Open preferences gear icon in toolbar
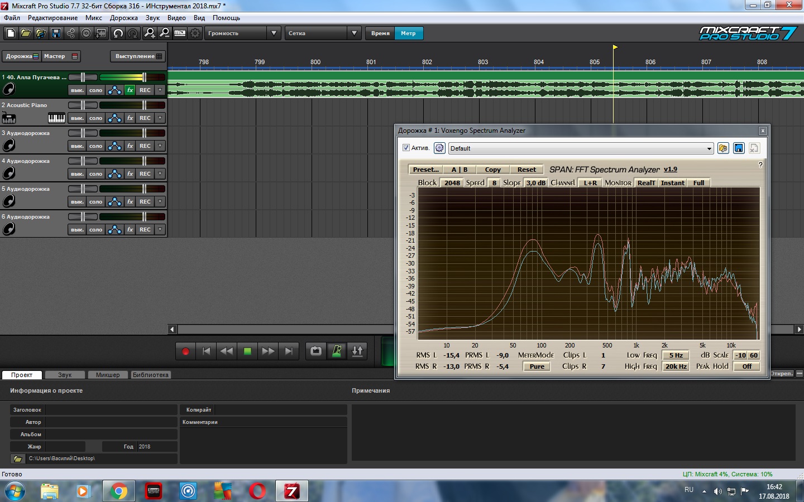The image size is (804, 502). (x=195, y=33)
